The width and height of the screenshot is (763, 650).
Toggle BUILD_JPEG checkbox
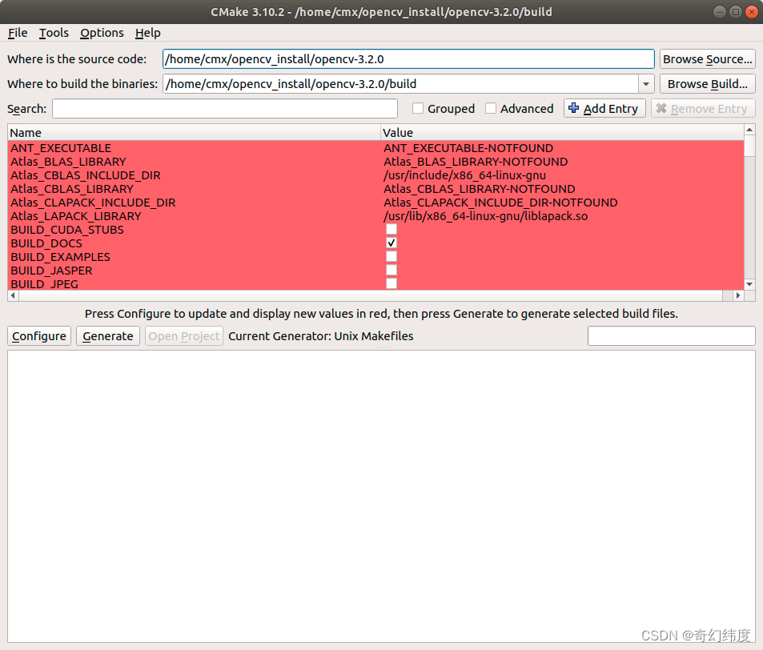[x=392, y=283]
